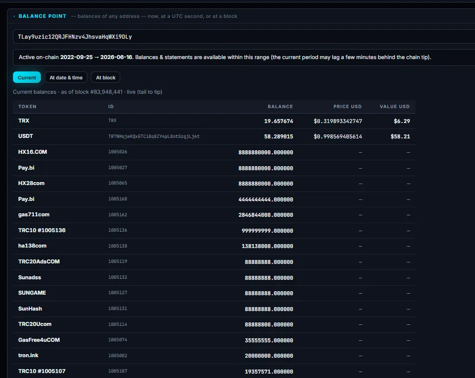Select the SUNGAME token name
The image size is (475, 378).
(x=32, y=293)
